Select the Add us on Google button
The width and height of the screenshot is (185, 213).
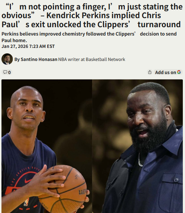168,72
